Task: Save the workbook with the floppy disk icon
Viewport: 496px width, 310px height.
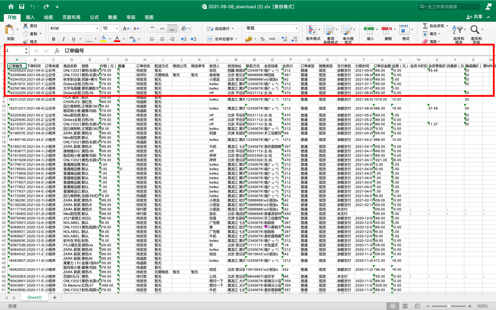Action: pos(22,7)
